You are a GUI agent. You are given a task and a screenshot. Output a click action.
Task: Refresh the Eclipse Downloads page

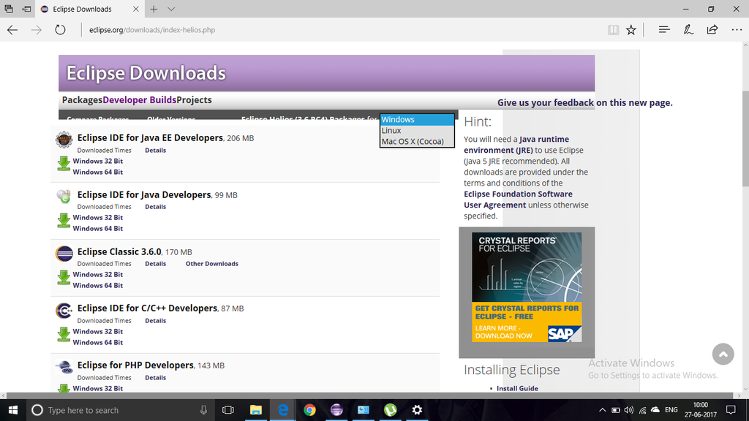click(60, 29)
